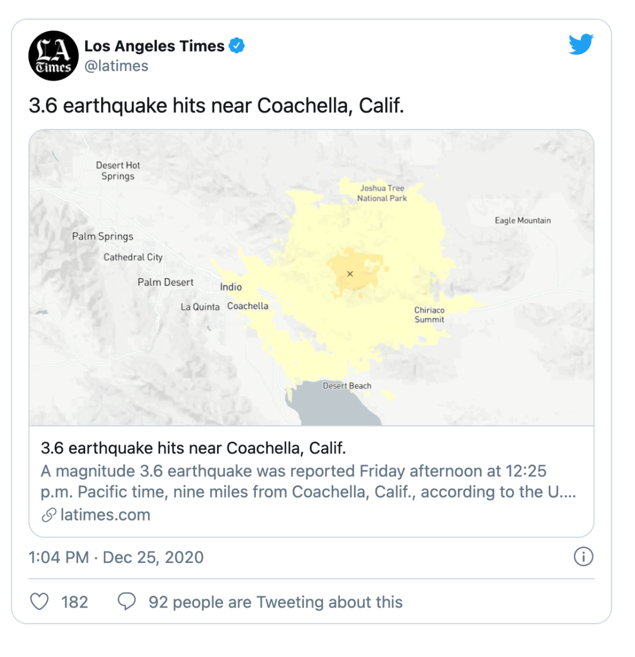635x657 pixels.
Task: Click the X epicenter marker on the map
Action: [350, 273]
